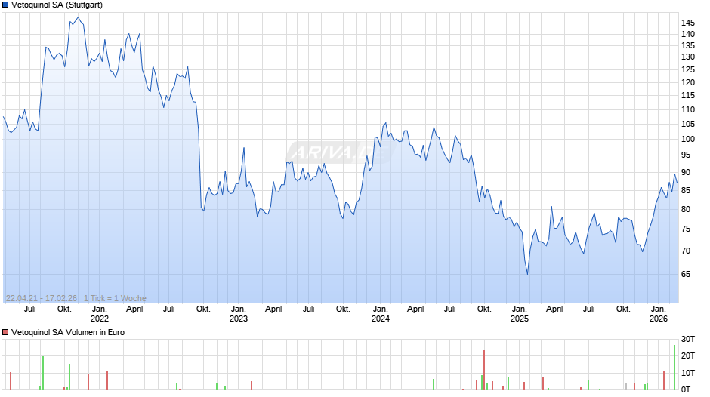Click the price axis label 75
710x397 pixels.
click(x=686, y=229)
